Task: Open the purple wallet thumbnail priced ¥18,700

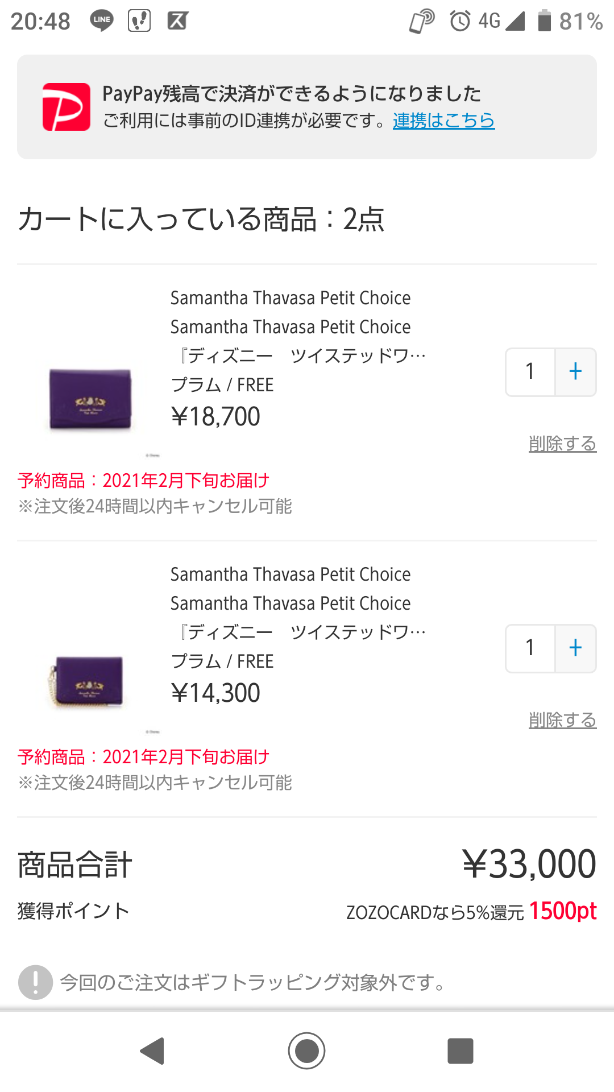Action: pyautogui.click(x=90, y=399)
